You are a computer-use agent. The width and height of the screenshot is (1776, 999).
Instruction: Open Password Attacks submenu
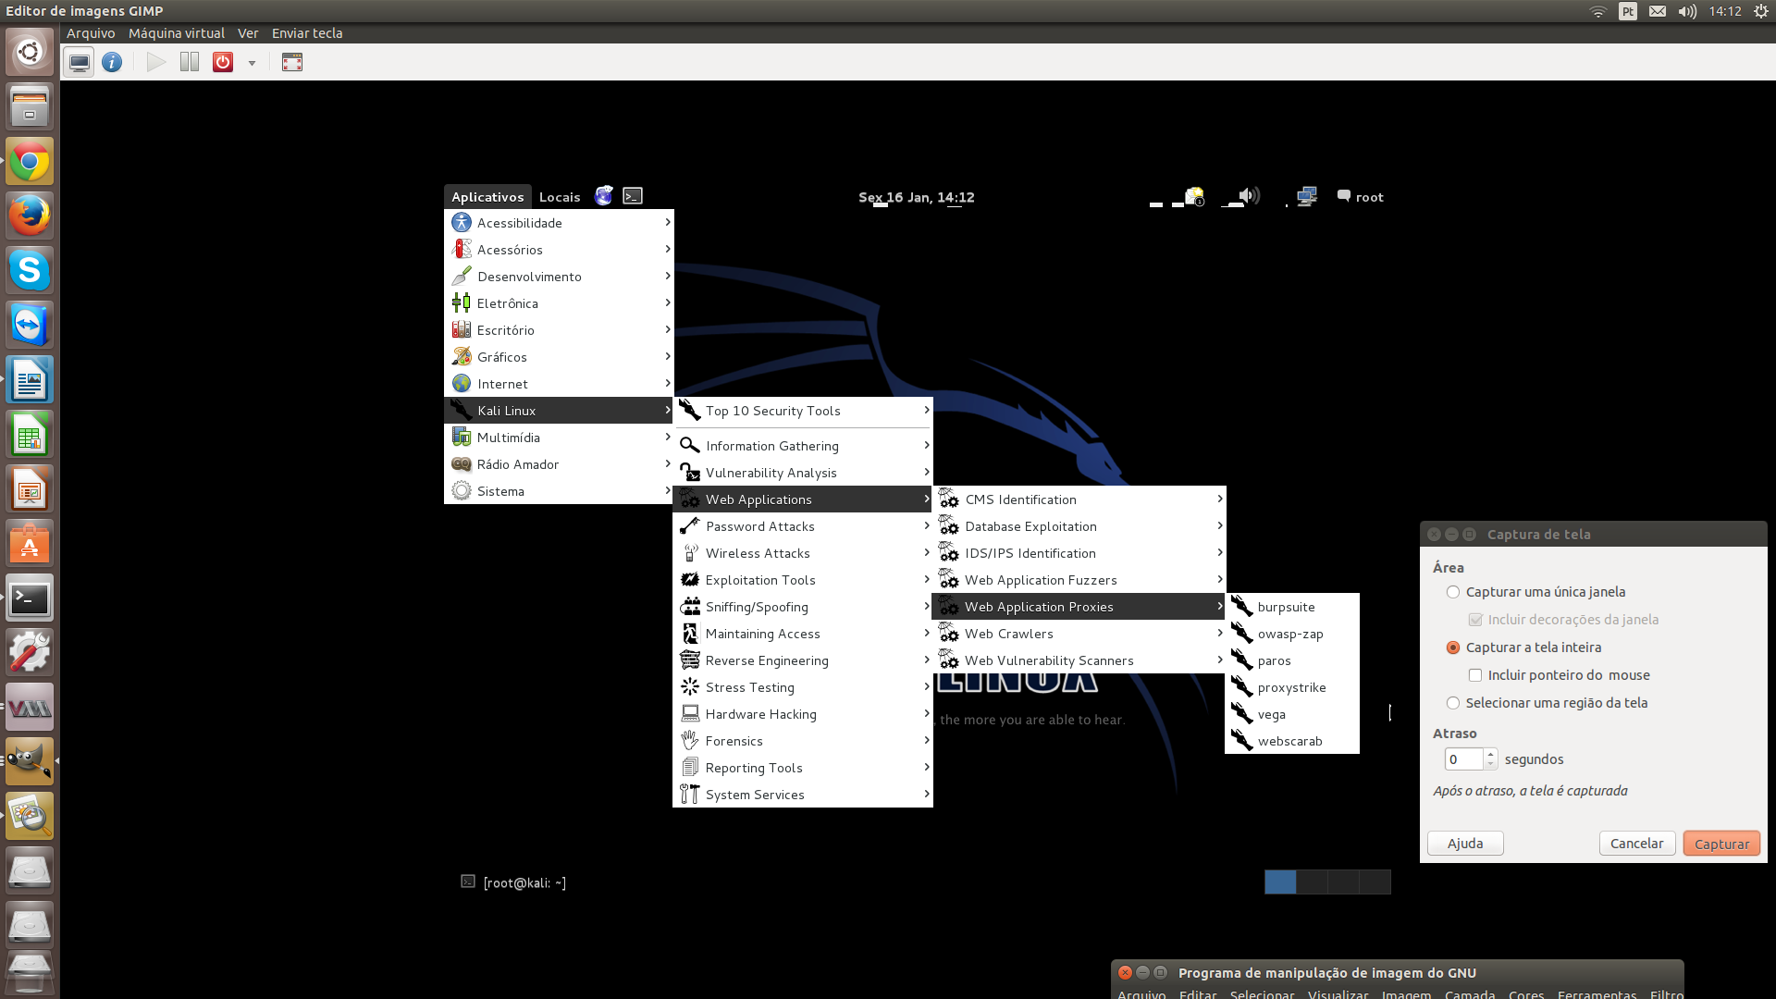pyautogui.click(x=803, y=526)
